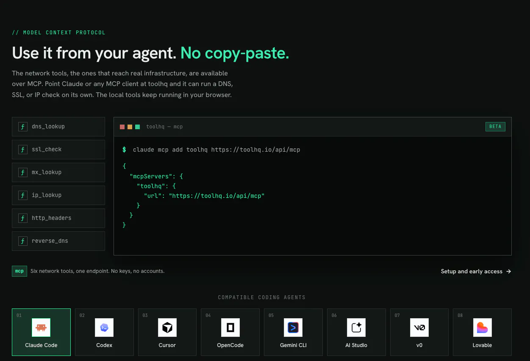The image size is (530, 361).
Task: Click the function icon beside ssl_check
Action: coord(22,150)
